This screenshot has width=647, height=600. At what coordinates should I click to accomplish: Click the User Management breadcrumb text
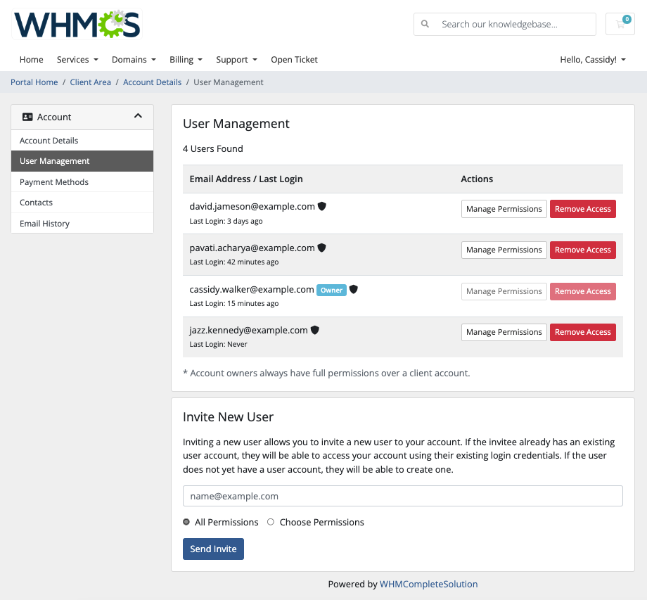pos(228,82)
